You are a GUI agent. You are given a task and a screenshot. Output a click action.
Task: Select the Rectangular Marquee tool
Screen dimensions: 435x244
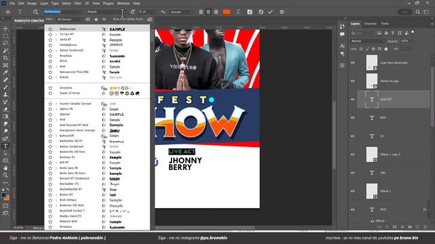5,36
